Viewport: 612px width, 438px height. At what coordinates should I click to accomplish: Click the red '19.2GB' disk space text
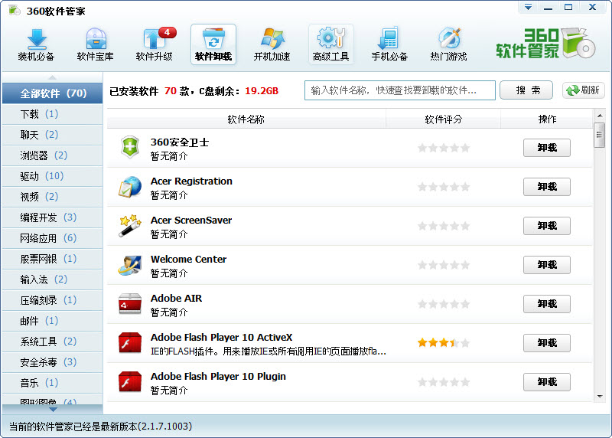coord(262,91)
